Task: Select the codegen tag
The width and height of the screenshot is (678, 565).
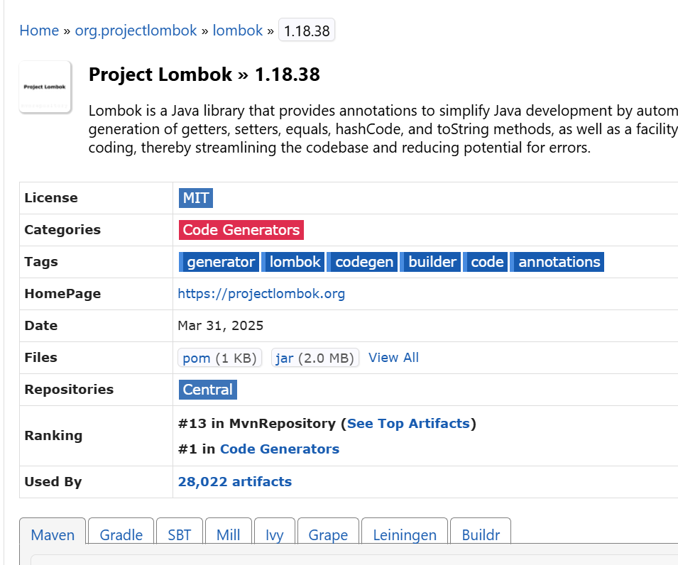Action: click(363, 261)
